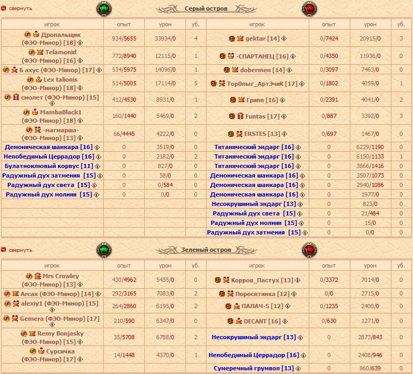The image size is (413, 374).
Task: Open info icon next to Корров_Пастух
Action: coord(297,280)
